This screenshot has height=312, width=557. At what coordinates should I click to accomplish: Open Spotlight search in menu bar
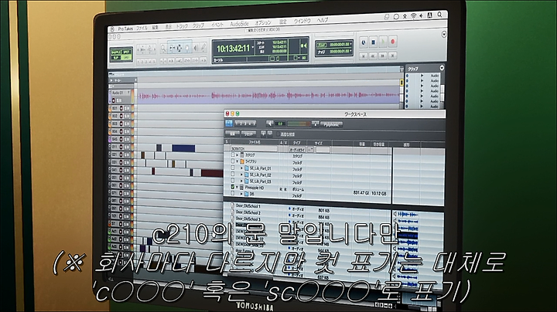pos(439,15)
